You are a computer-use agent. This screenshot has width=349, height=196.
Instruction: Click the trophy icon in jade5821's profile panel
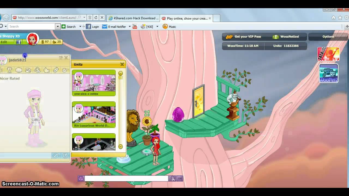tap(10, 70)
